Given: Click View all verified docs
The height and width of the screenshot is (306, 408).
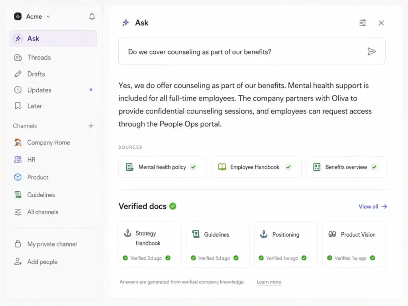Looking at the screenshot, I should [373, 207].
